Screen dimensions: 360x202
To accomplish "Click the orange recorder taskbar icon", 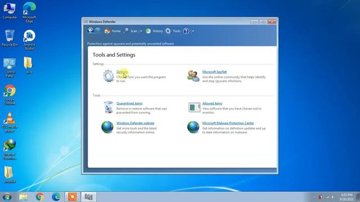I will [x=73, y=197].
